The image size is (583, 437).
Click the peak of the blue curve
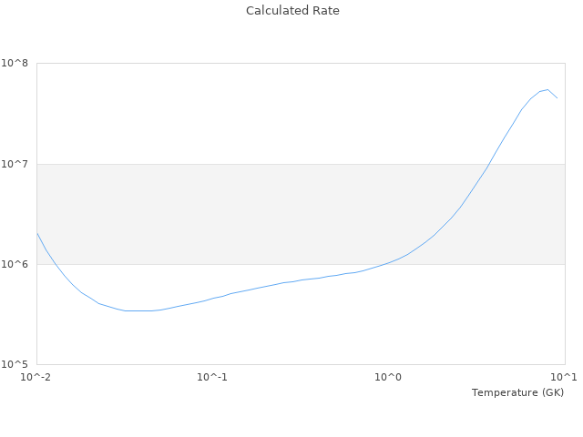pos(547,89)
